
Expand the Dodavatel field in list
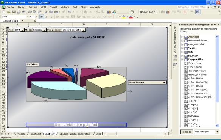(182, 37)
